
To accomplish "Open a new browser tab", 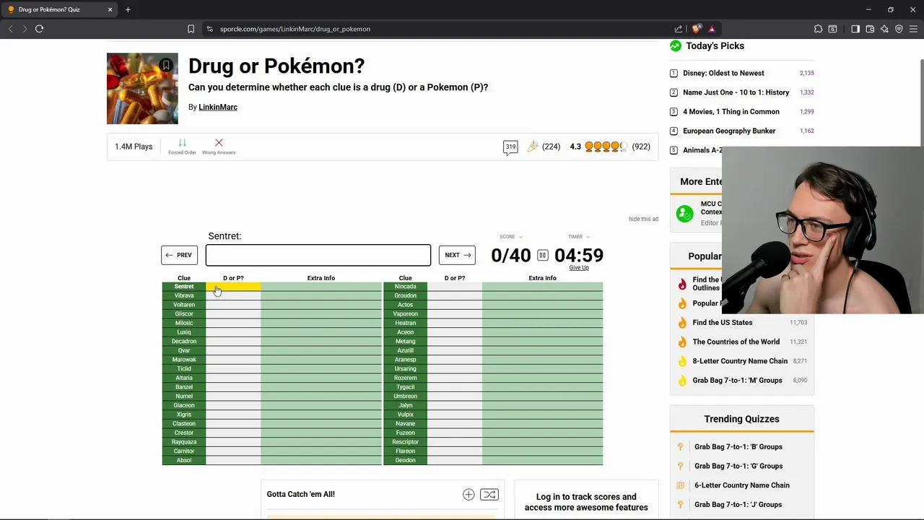I will (x=128, y=9).
